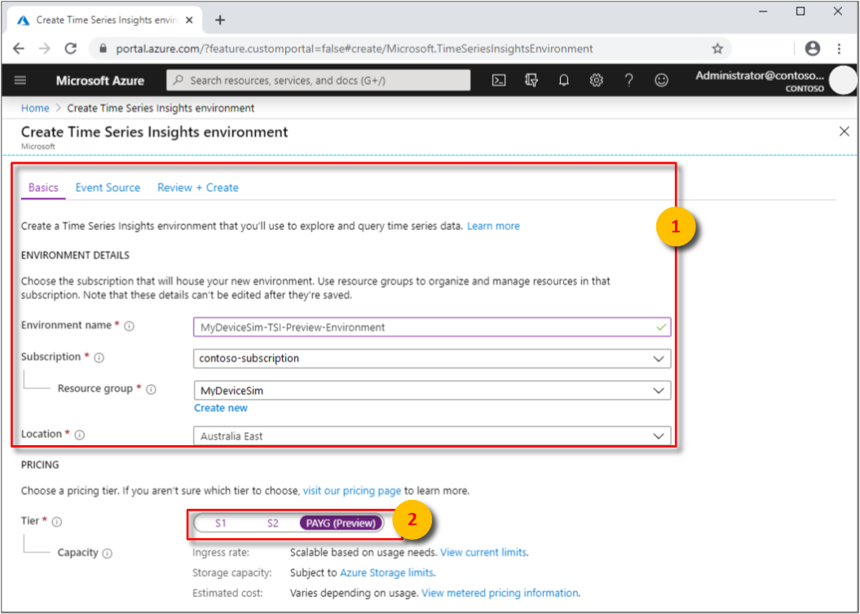Bookmark this page with the star icon
The width and height of the screenshot is (860, 614).
coord(717,49)
